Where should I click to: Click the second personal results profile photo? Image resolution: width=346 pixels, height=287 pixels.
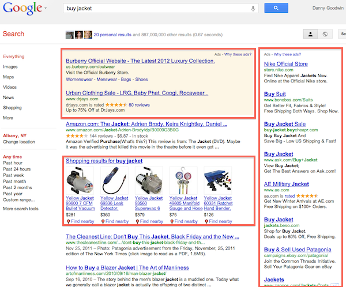(79, 35)
